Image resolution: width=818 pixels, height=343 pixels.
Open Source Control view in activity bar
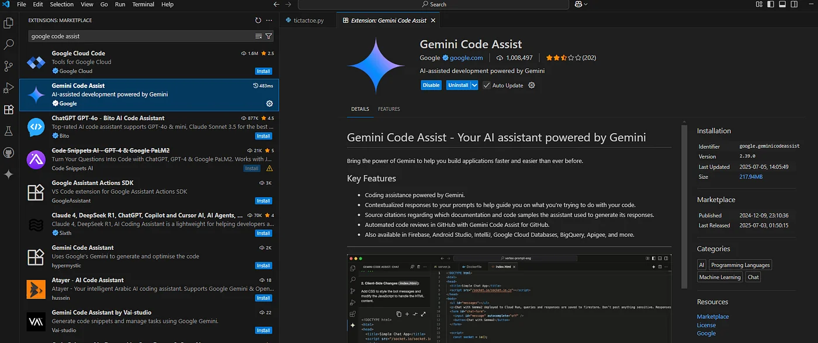coord(9,66)
